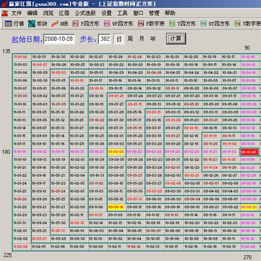This screenshot has height=261, width=261.
Task: Open the 编辑 menu
Action: tap(32, 13)
